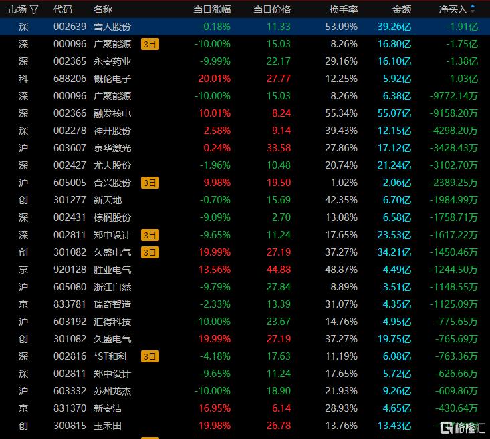Select 胜业电气 stock name

click(112, 270)
